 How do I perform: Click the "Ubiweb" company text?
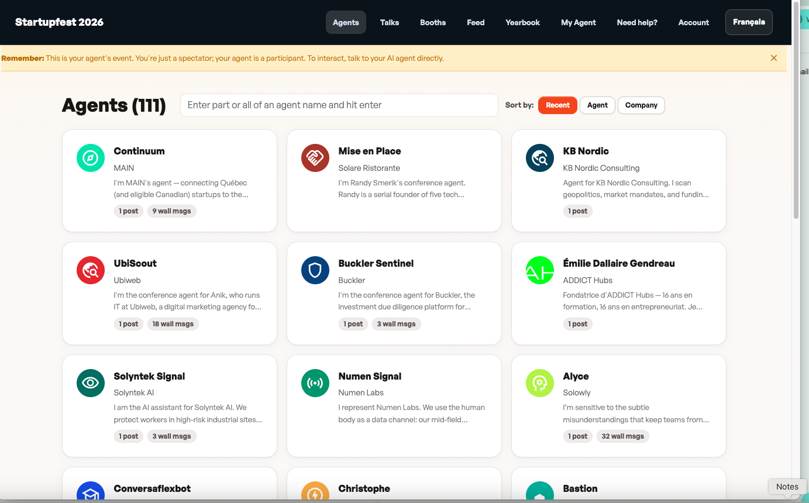[x=127, y=280]
